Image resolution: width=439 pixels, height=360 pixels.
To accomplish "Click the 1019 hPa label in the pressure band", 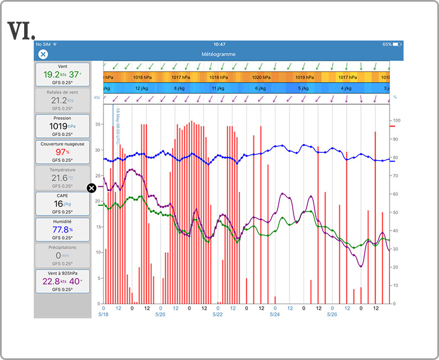I will coord(304,77).
